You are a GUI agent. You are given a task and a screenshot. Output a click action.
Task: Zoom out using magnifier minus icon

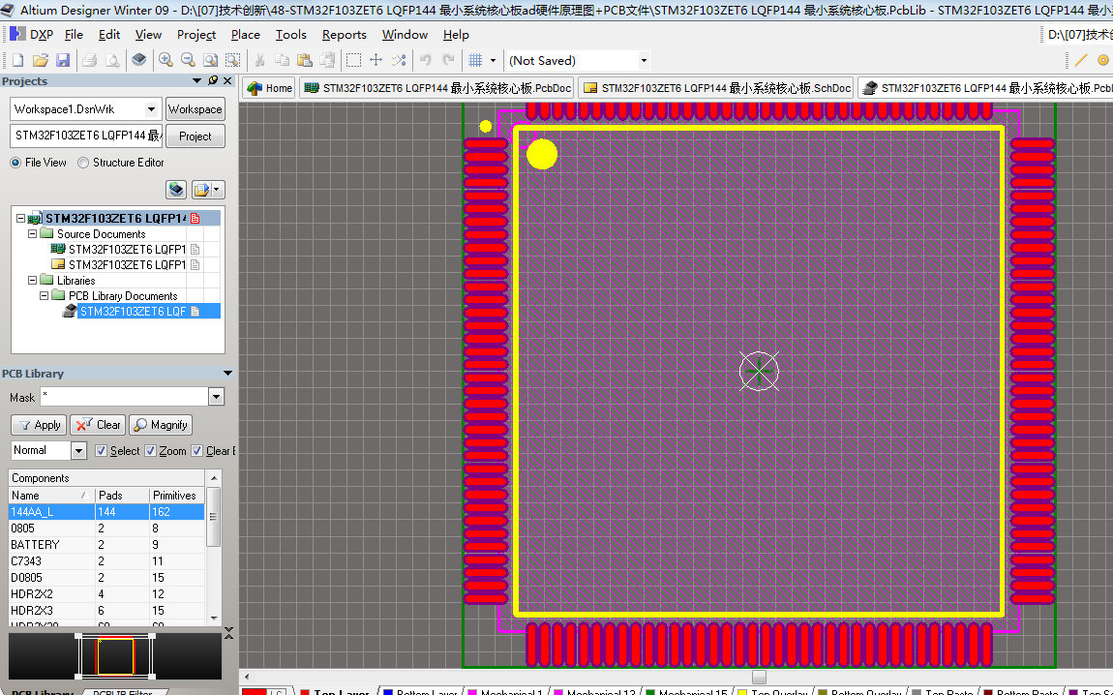188,60
